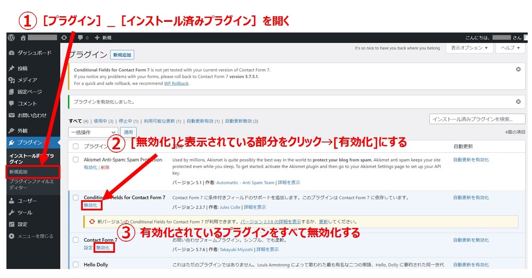Click the WordPress logo icon in admin bar
The width and height of the screenshot is (532, 278).
click(x=12, y=38)
